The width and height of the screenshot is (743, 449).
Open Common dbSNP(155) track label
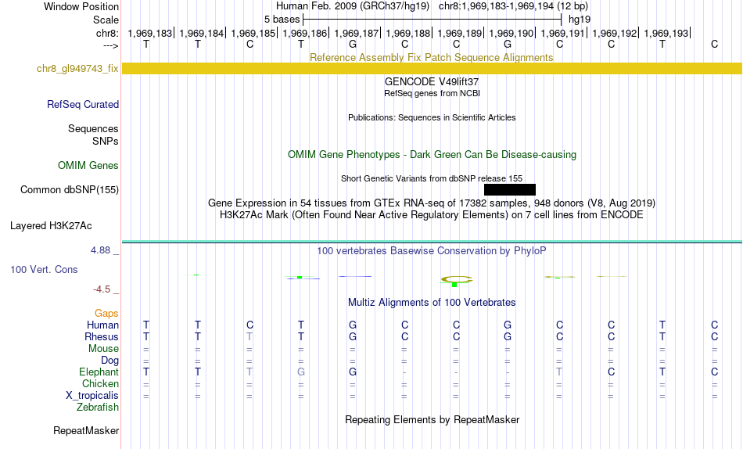click(70, 189)
